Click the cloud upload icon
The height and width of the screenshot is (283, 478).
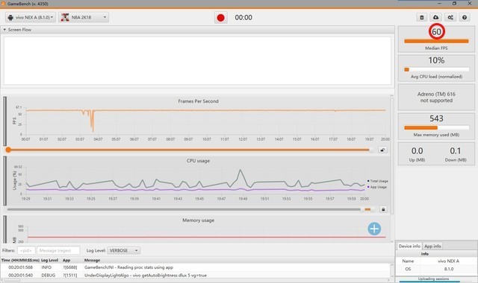[x=436, y=18]
